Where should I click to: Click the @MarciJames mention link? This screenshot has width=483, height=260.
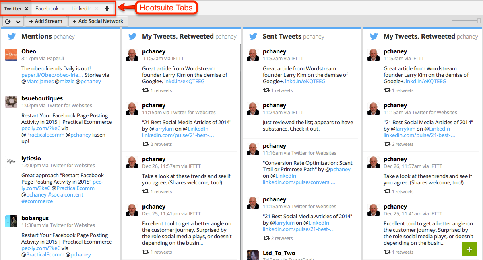click(37, 81)
